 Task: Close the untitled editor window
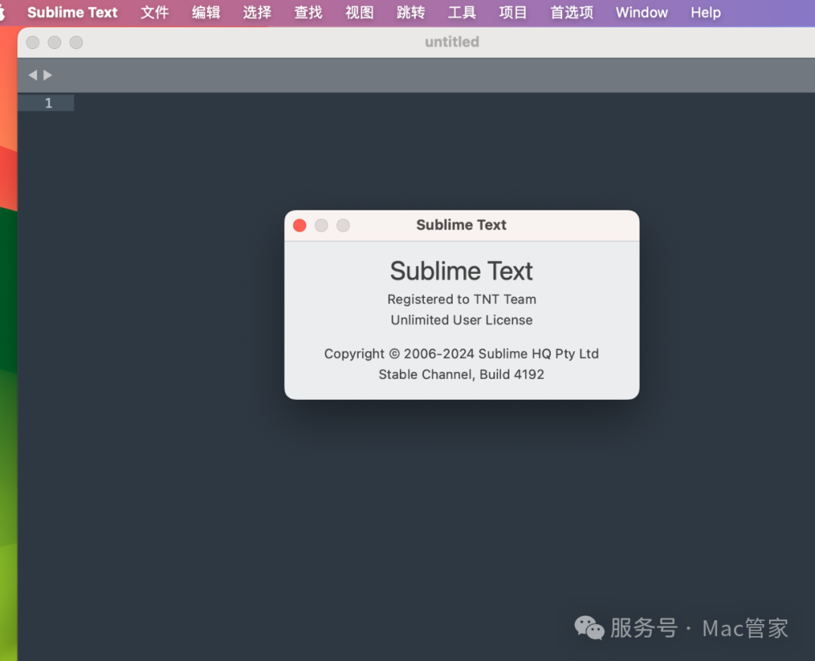(x=32, y=43)
